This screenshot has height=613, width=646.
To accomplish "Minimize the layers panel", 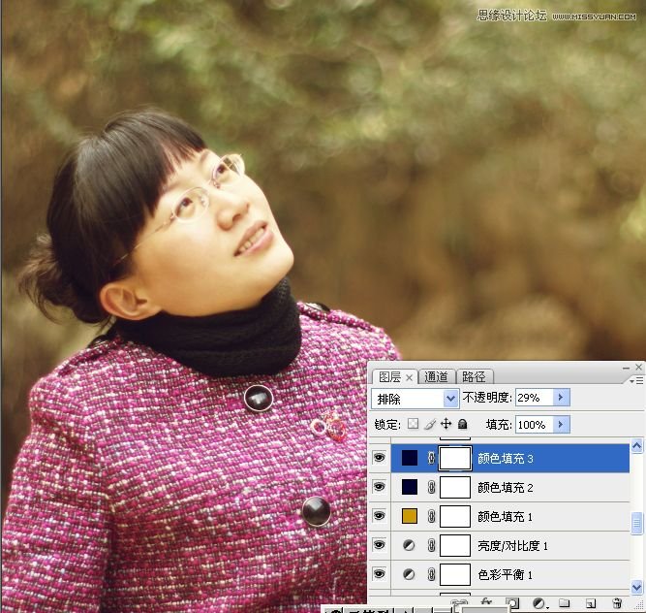I will click(x=627, y=368).
